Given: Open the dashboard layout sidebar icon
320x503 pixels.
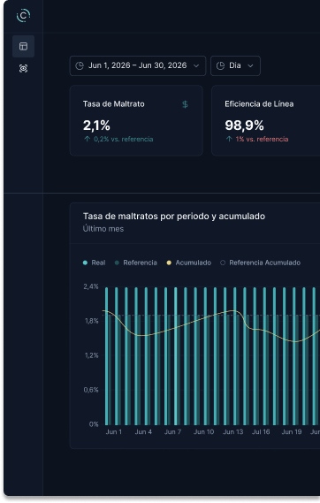Looking at the screenshot, I should coord(23,46).
